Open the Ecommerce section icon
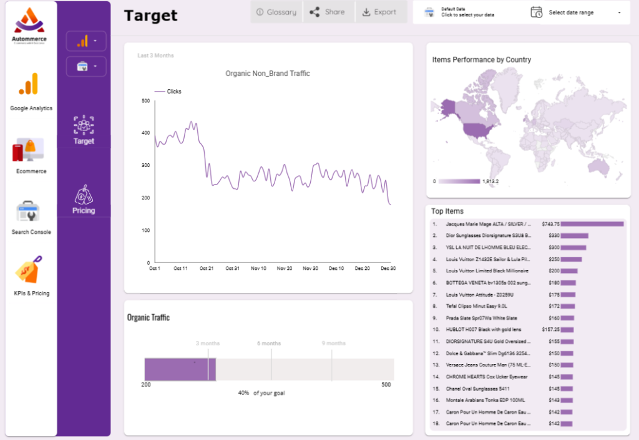This screenshot has width=639, height=440. point(28,150)
